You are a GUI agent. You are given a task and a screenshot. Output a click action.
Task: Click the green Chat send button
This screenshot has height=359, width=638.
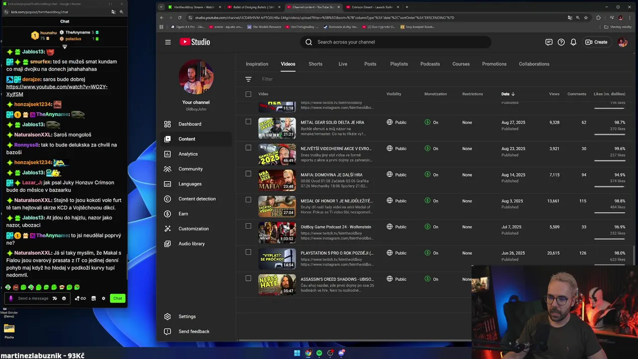[x=118, y=298]
